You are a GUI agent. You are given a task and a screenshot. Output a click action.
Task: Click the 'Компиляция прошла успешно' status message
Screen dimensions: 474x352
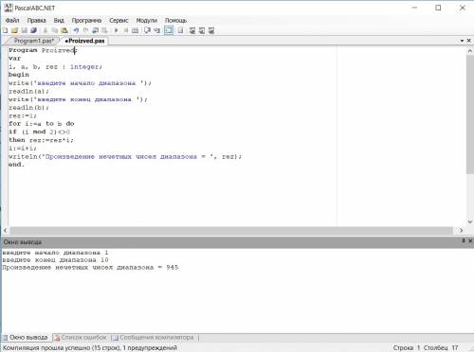[90, 348]
